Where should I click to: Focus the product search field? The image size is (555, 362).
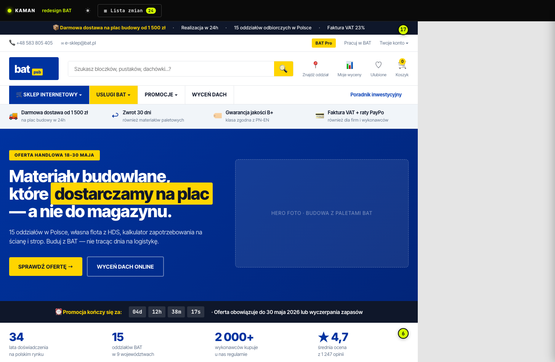[x=171, y=69]
